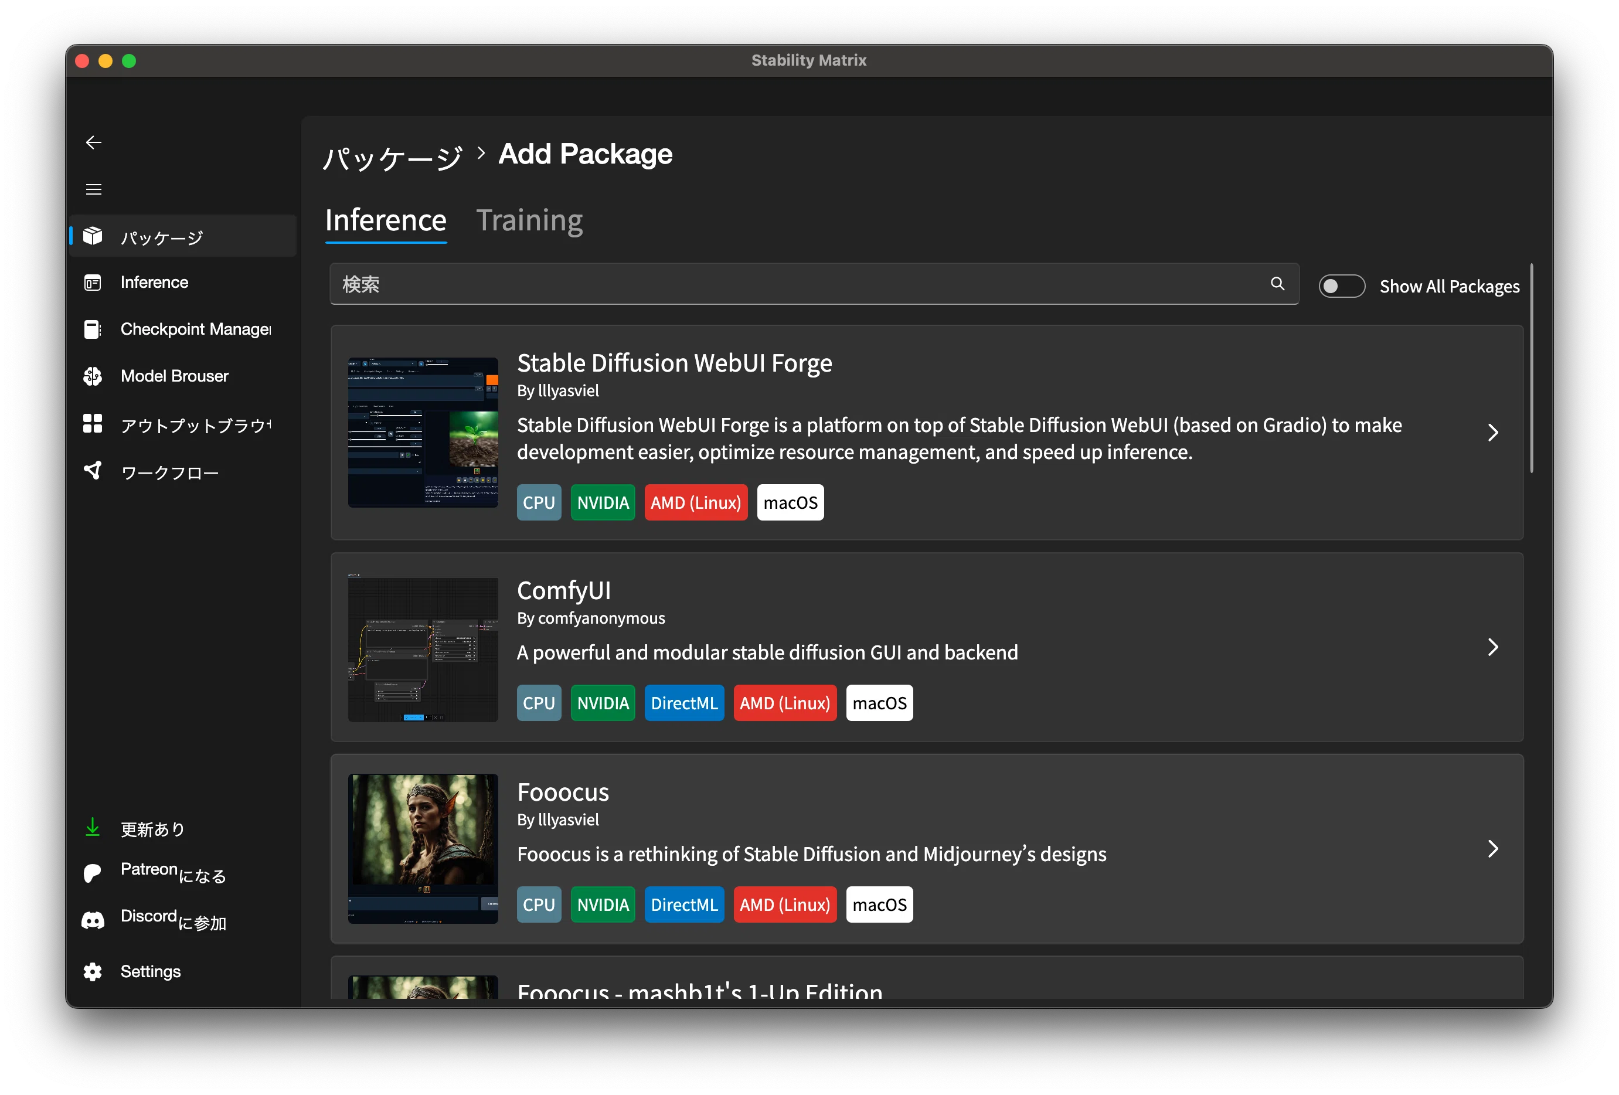Toggle the hamburger menu to collapse the sidebar
Screen dimensions: 1619x1095
(x=93, y=189)
